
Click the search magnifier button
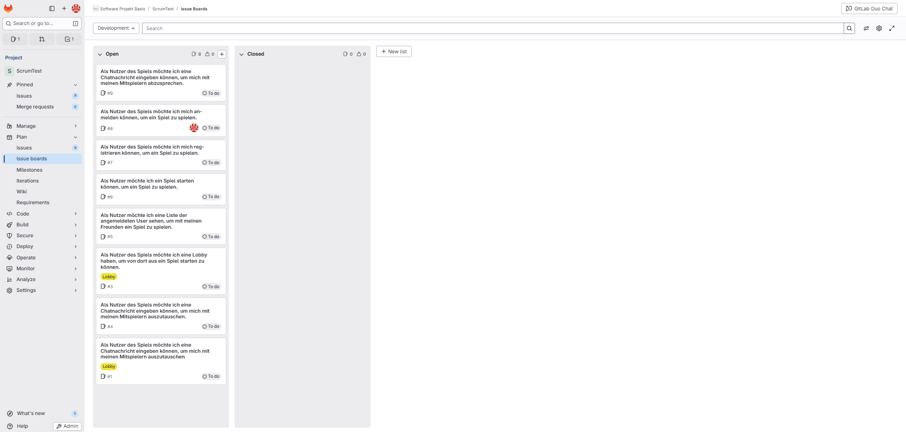click(849, 28)
